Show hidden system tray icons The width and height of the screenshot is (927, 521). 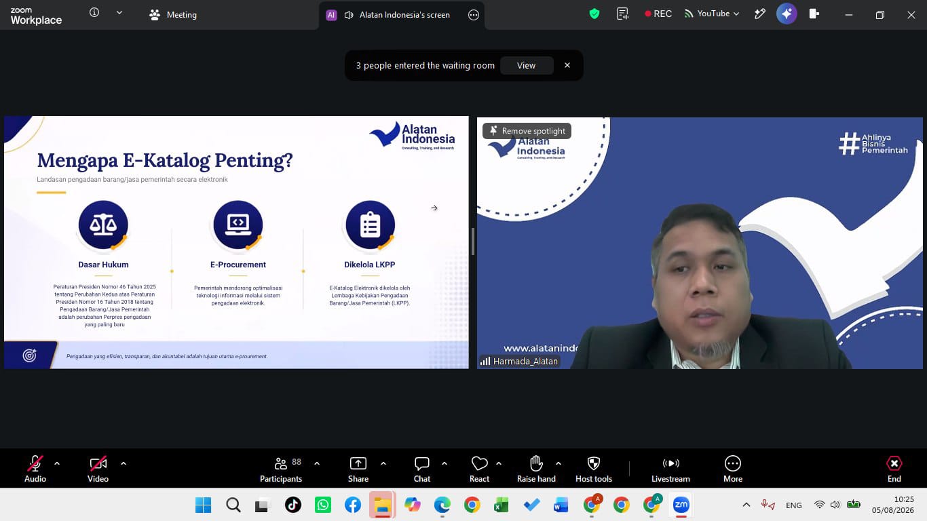coord(746,505)
